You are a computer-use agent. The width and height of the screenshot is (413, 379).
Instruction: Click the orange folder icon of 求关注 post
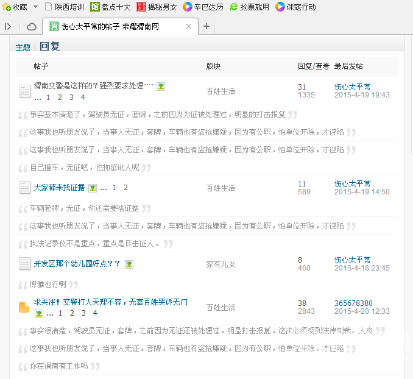pos(24,307)
